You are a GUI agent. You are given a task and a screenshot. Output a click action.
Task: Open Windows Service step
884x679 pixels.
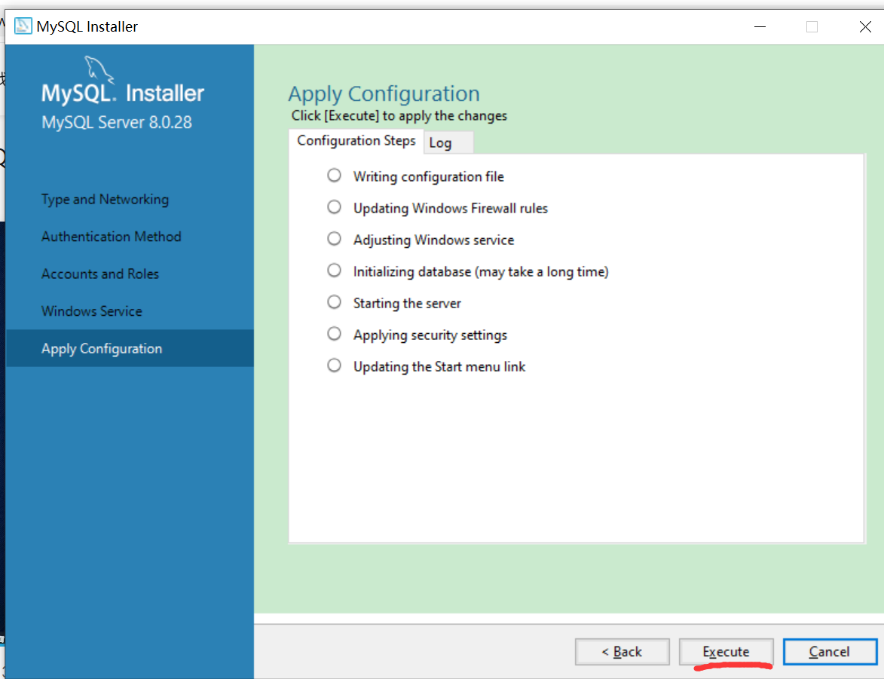coord(91,311)
